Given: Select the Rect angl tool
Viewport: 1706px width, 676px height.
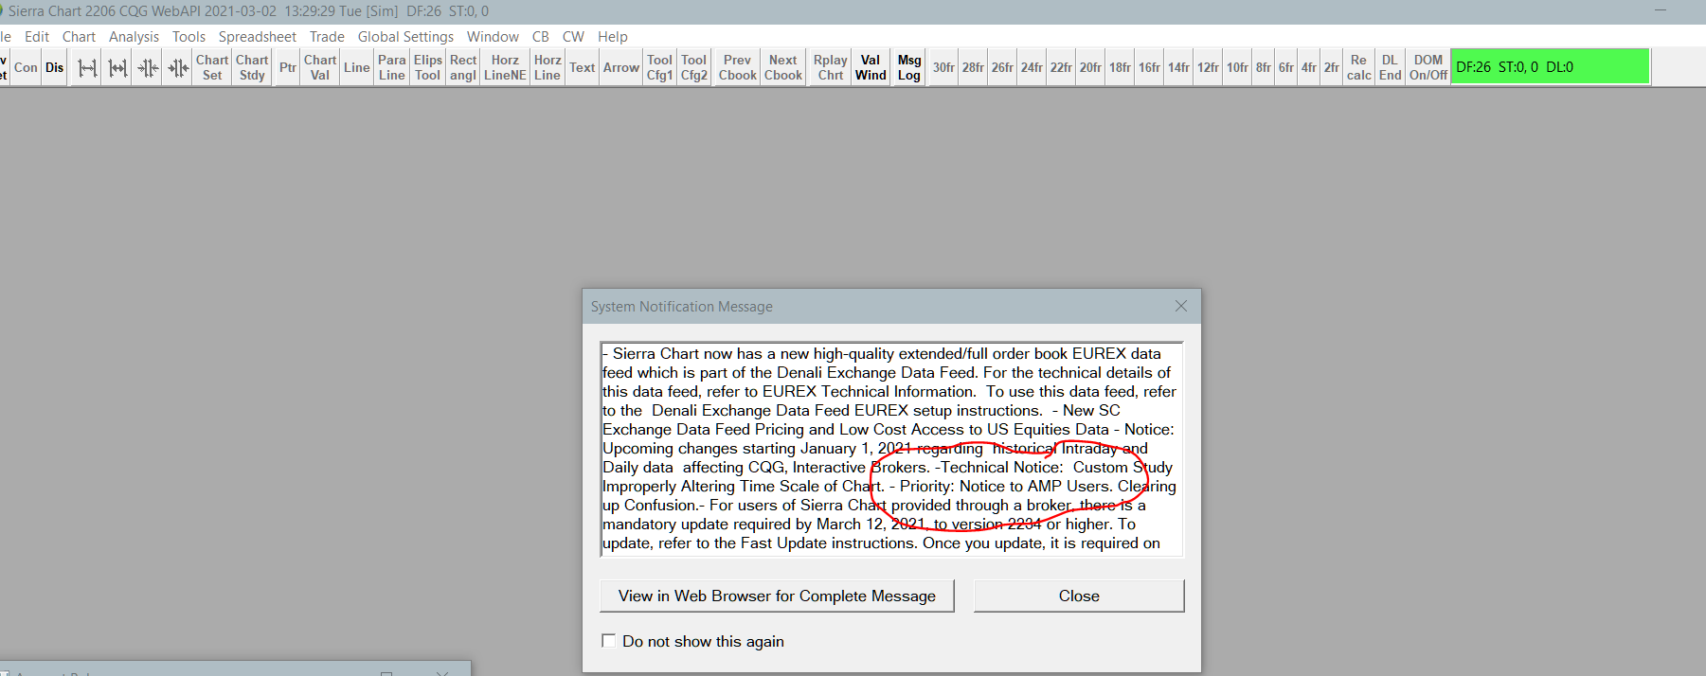Looking at the screenshot, I should [x=463, y=67].
